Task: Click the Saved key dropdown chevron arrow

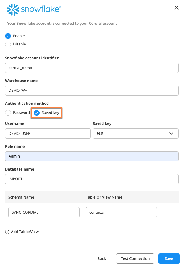Action: pos(171,133)
